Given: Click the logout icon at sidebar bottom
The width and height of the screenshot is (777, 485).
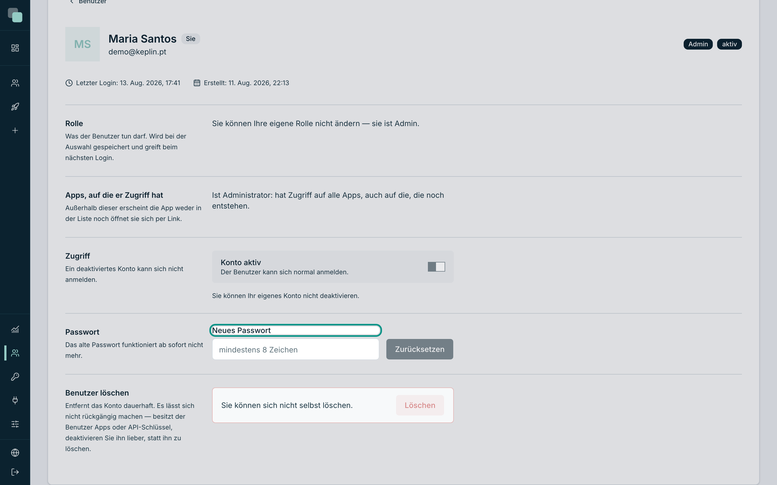Looking at the screenshot, I should [x=15, y=472].
